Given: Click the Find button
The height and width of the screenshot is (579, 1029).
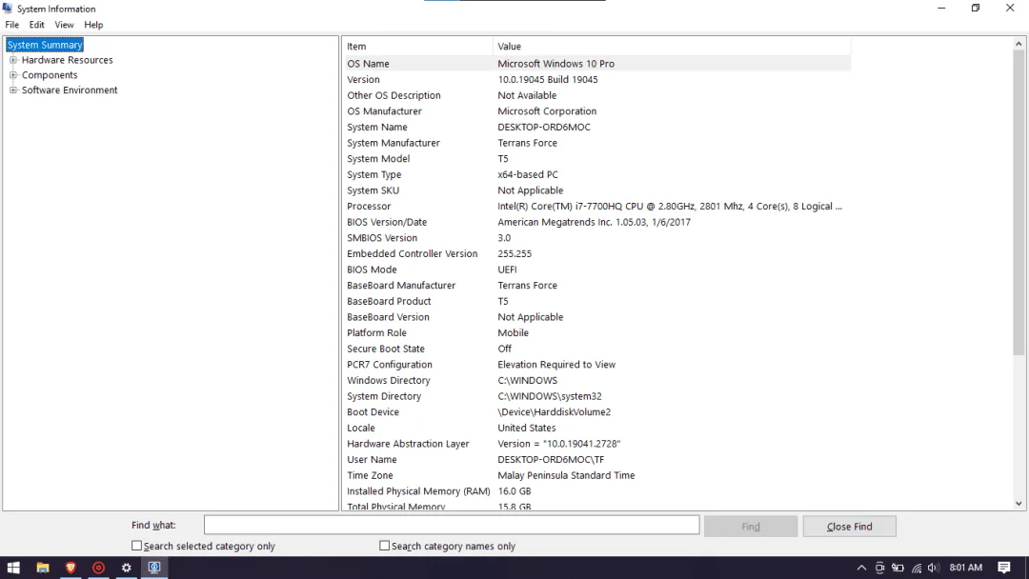Looking at the screenshot, I should tap(751, 527).
